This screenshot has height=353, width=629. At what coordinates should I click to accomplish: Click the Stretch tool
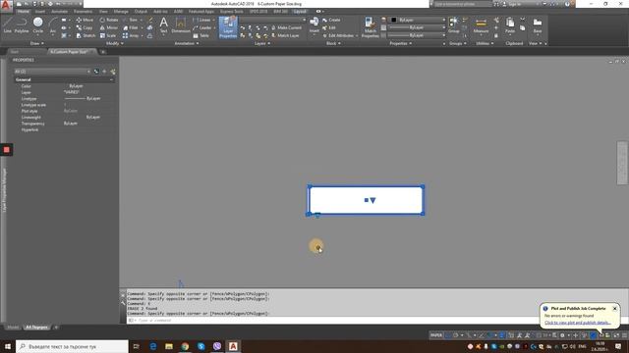(86, 35)
